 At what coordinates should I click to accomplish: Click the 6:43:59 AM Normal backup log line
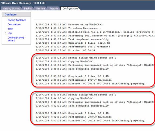[76, 95]
